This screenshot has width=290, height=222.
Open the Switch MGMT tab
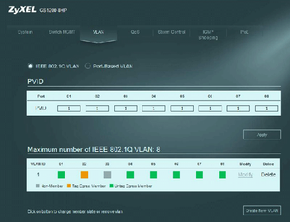[62, 32]
